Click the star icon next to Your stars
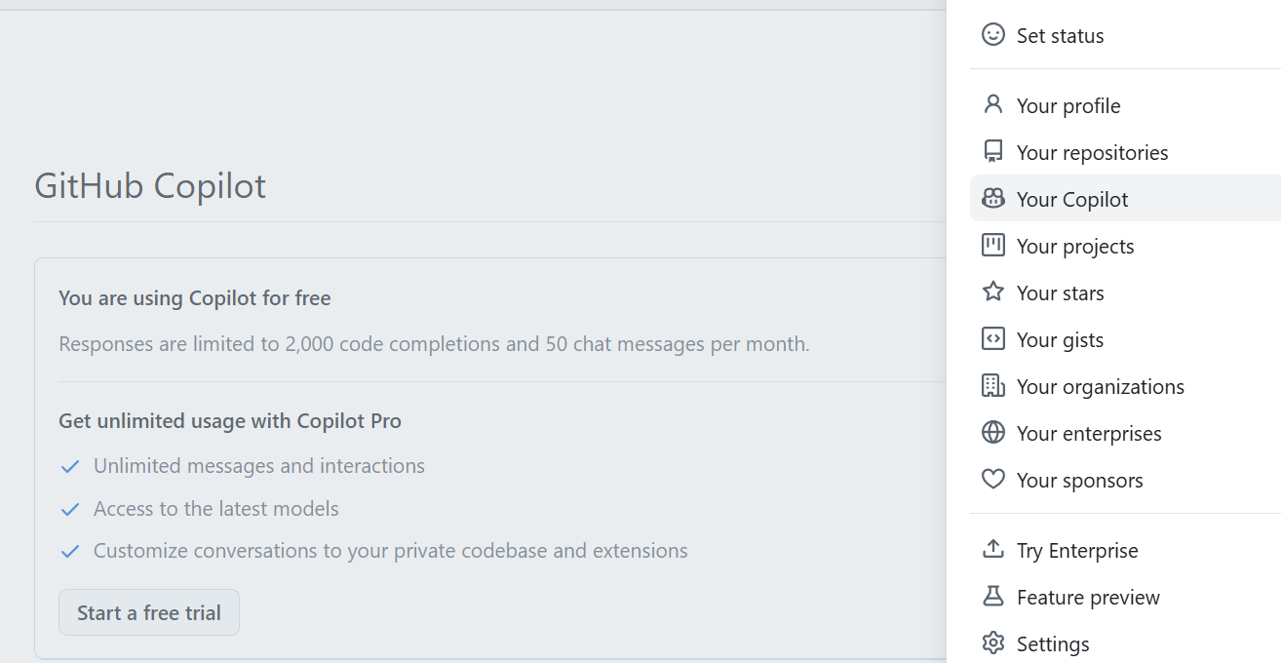The height and width of the screenshot is (663, 1281). pos(992,292)
